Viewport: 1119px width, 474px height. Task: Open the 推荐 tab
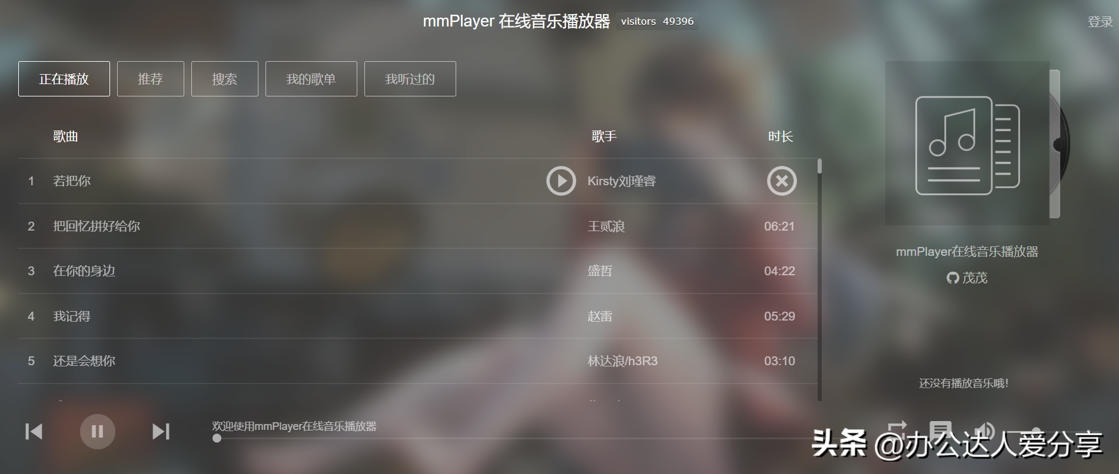pyautogui.click(x=151, y=79)
